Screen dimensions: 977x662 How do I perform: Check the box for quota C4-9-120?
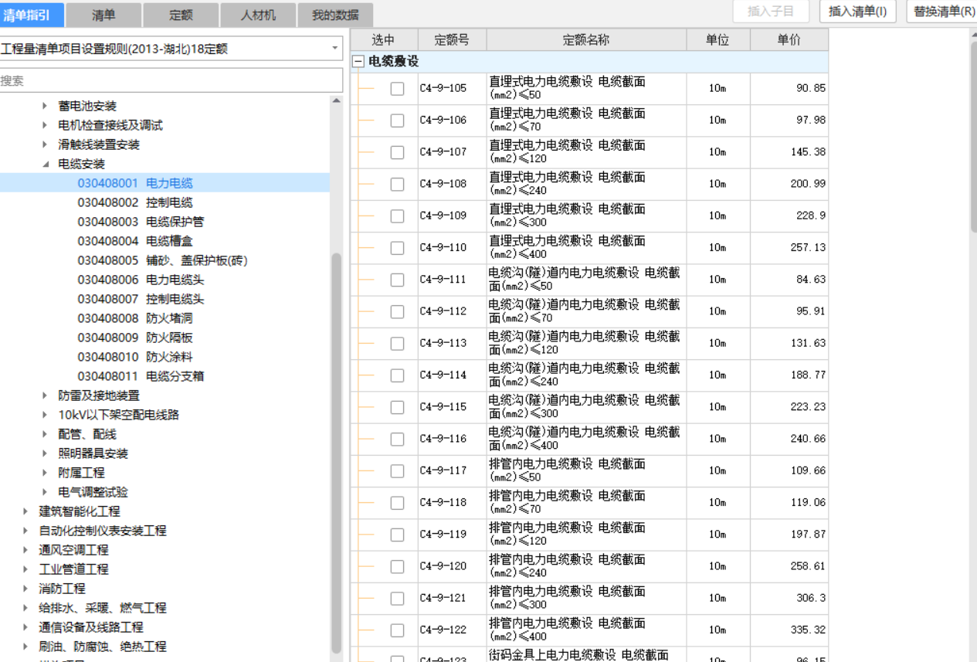[397, 567]
